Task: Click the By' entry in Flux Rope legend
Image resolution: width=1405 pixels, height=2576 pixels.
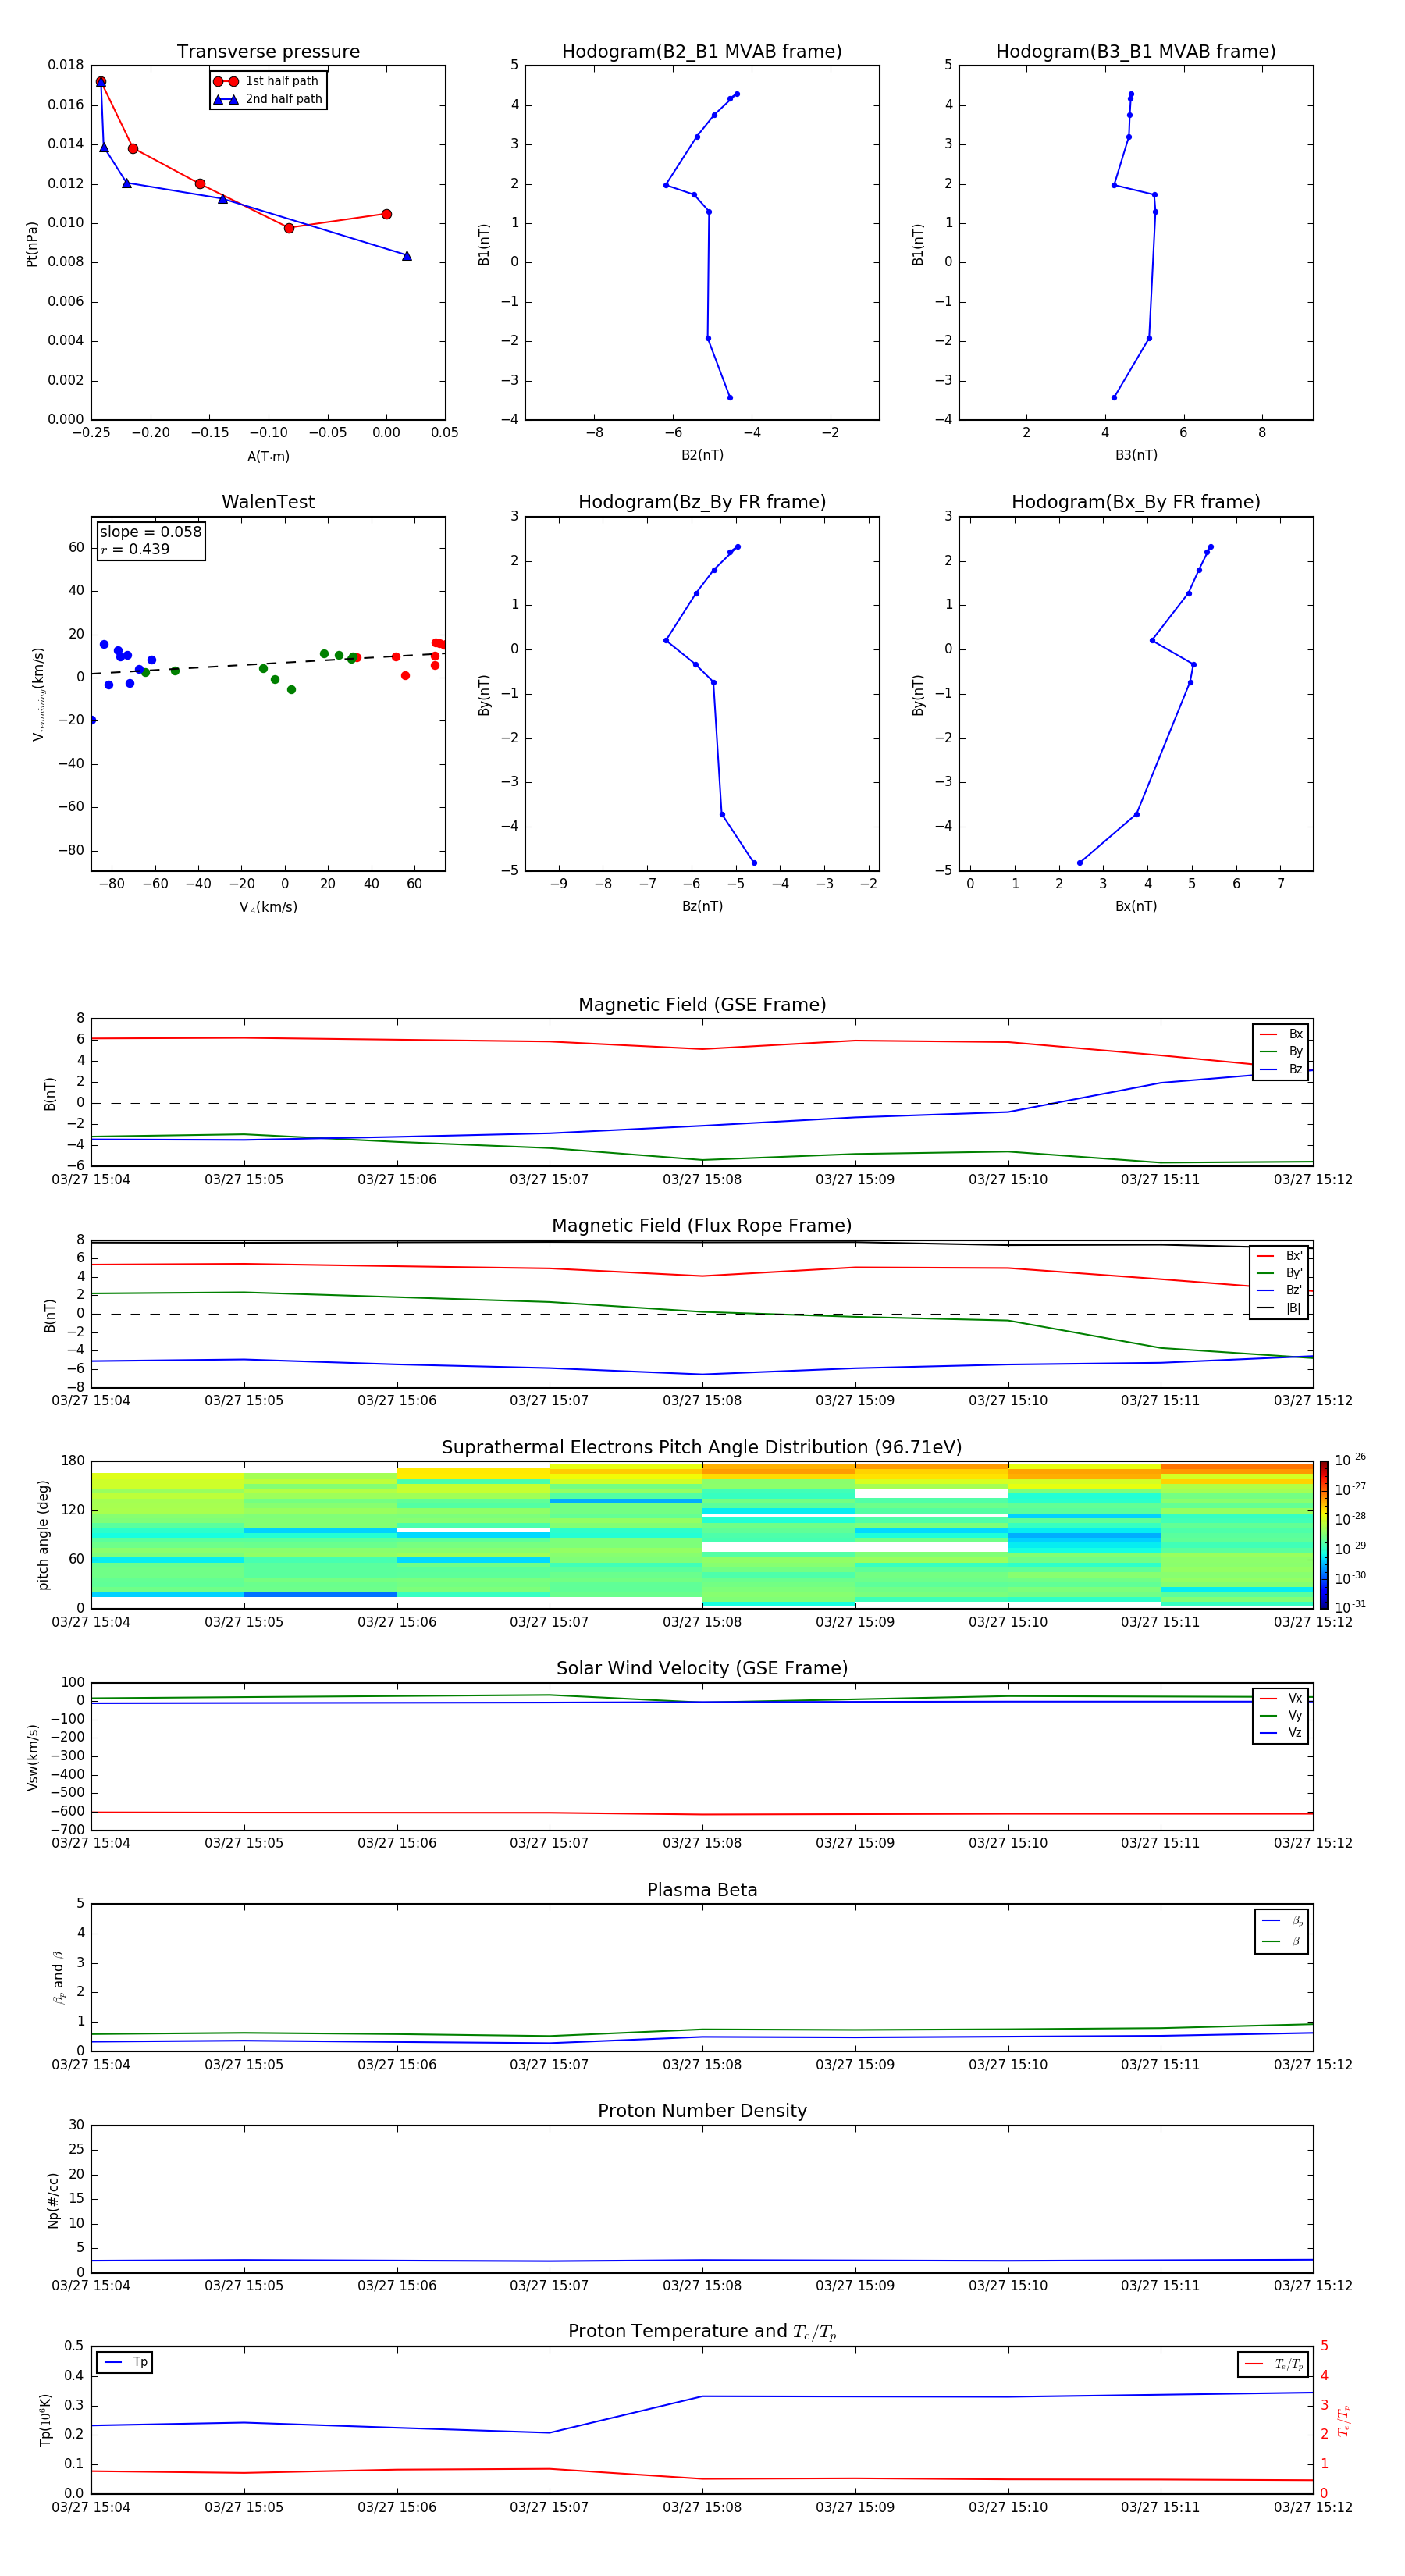Action: [1279, 1273]
